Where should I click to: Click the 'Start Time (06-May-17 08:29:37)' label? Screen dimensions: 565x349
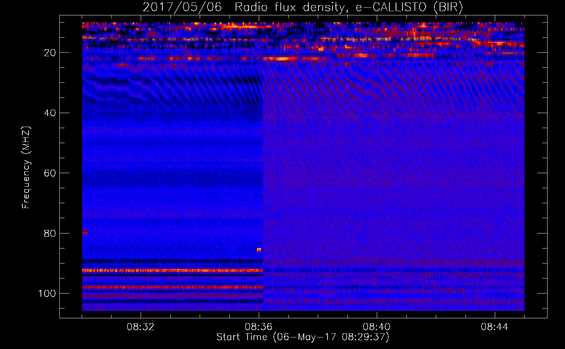(303, 337)
